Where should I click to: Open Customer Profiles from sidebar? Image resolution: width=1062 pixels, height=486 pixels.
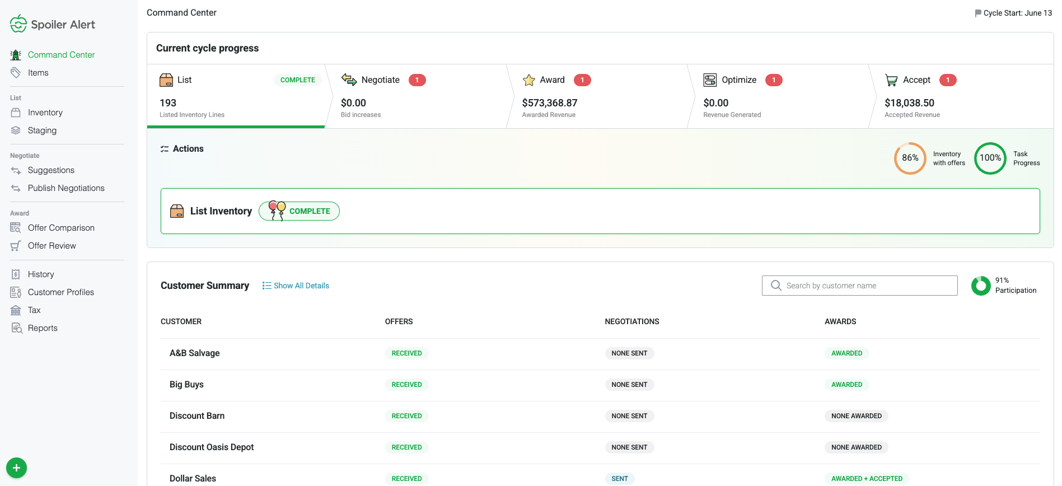61,292
